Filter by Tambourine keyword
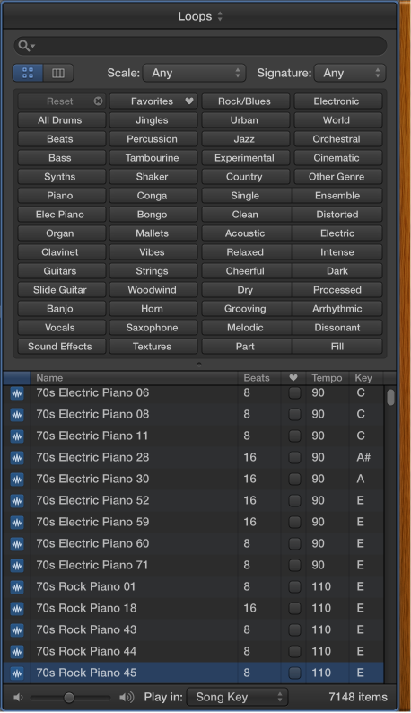411x713 pixels. pos(153,158)
